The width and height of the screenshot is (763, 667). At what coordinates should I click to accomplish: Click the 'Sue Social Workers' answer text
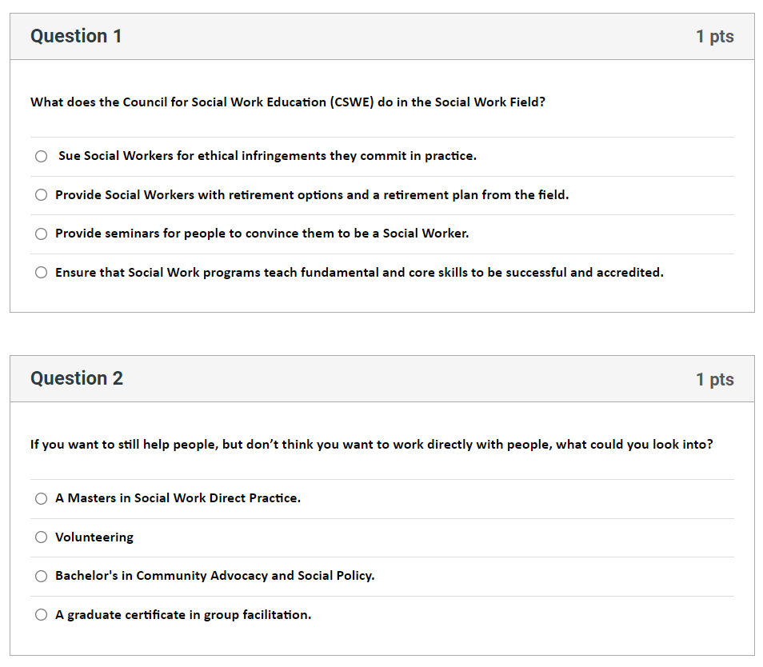pos(268,156)
